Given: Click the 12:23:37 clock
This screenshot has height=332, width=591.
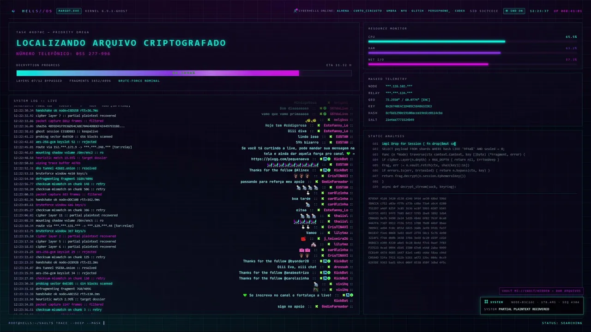Looking at the screenshot, I should (x=539, y=11).
